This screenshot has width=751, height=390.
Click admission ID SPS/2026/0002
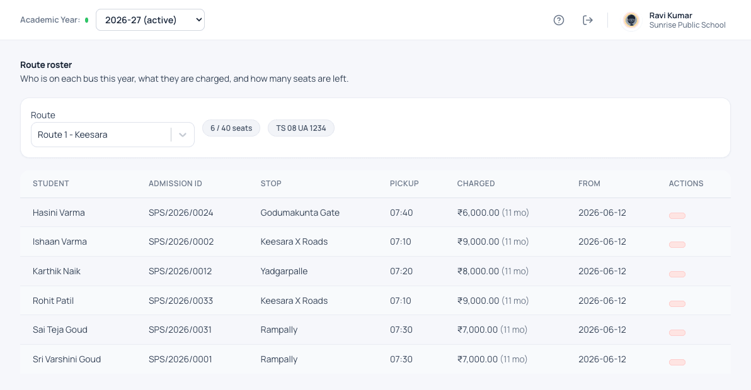(x=181, y=242)
